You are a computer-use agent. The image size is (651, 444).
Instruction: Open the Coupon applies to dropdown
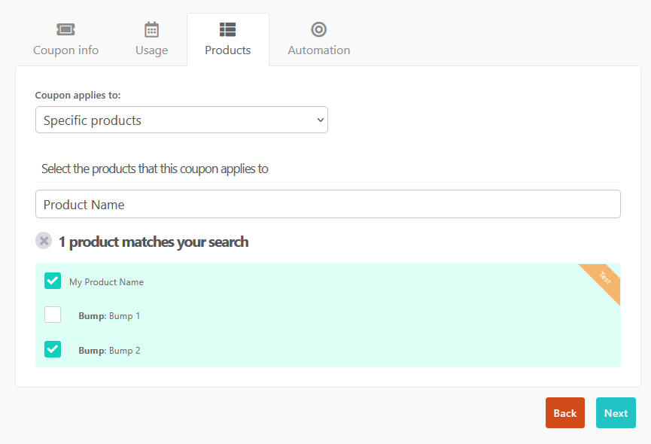tap(181, 120)
